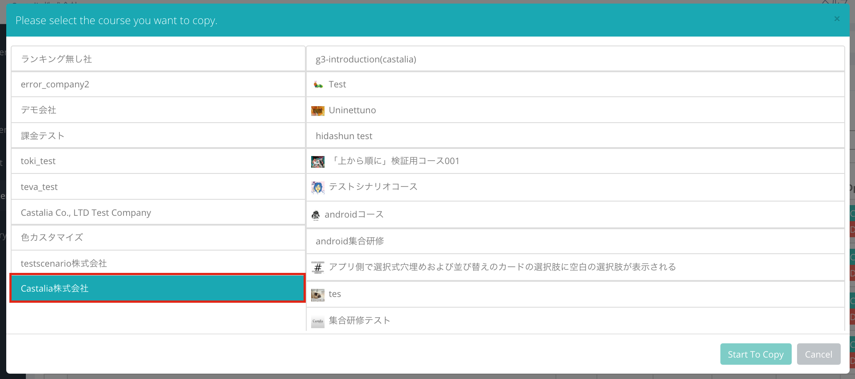
Task: Pick the teva_test company
Action: (x=158, y=187)
